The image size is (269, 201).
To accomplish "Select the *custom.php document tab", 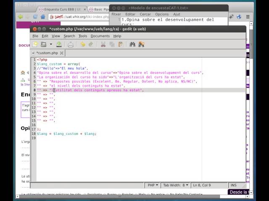I will tap(47, 53).
